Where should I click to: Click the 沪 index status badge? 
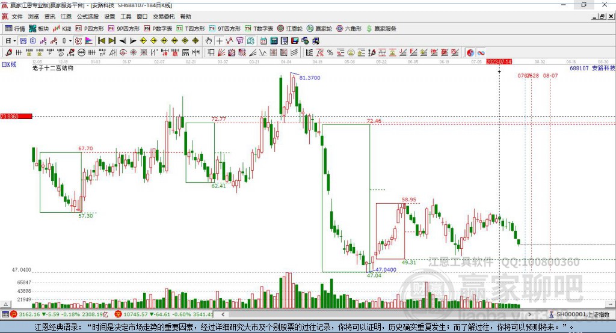click(14, 314)
